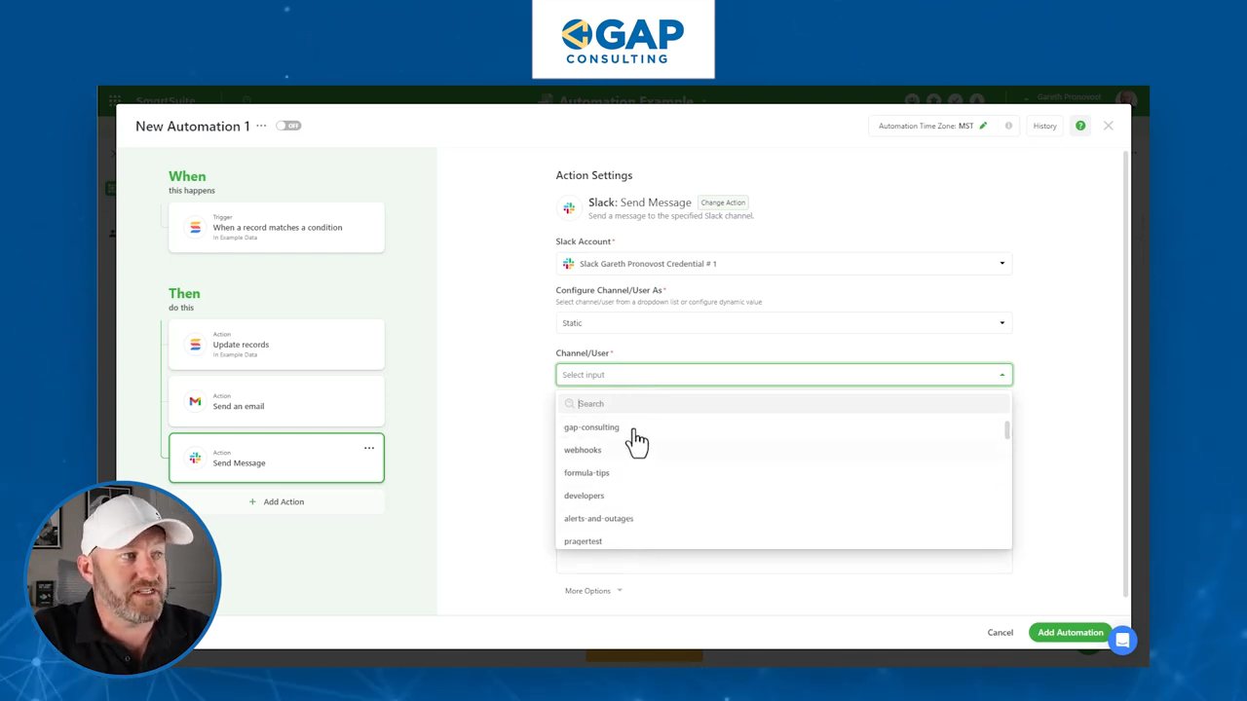
Task: Click the New Automation 1 title
Action: (193, 126)
